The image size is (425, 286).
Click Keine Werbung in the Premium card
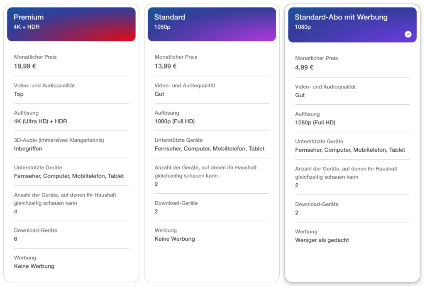34,266
